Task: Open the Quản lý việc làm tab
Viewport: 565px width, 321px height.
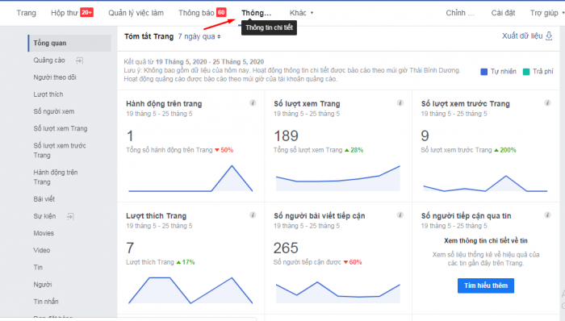Action: (136, 13)
